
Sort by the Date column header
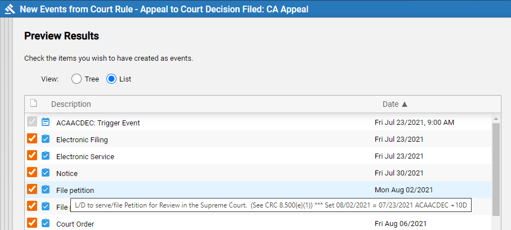tap(395, 104)
